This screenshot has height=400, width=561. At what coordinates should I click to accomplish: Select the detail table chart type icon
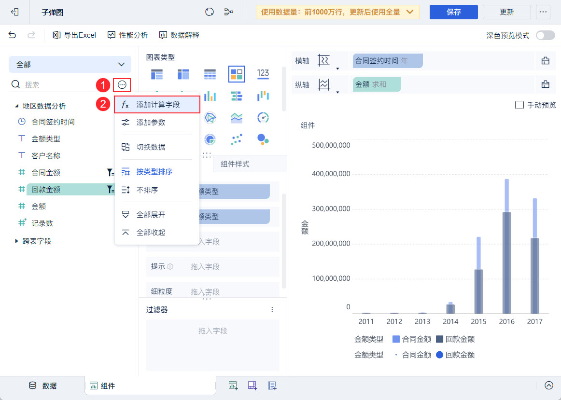210,74
